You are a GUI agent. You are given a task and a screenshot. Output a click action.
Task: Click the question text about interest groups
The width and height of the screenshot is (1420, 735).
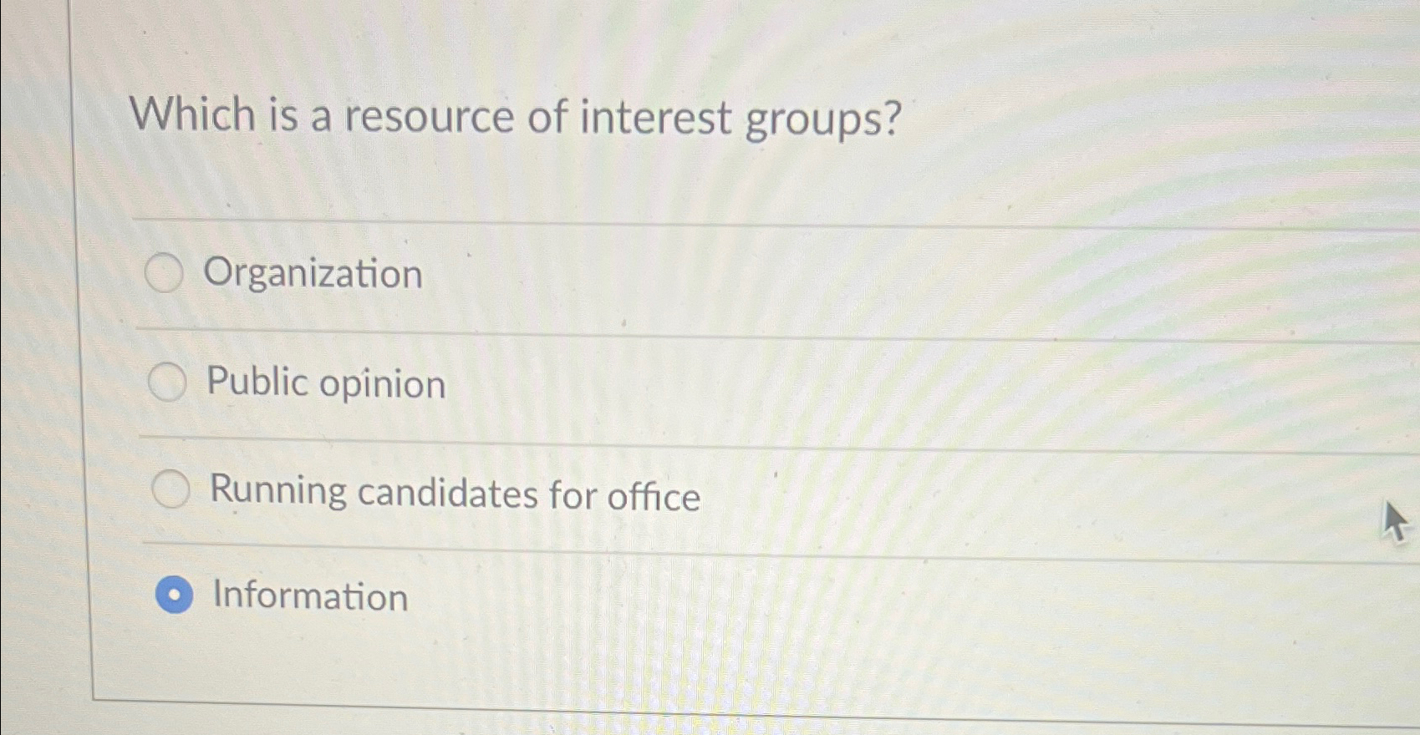pos(516,116)
